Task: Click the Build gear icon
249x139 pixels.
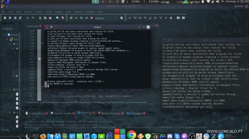Action: coord(71,18)
